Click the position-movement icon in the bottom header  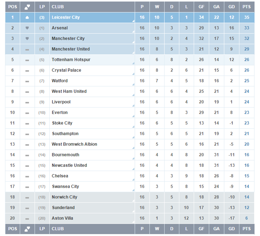(27, 229)
